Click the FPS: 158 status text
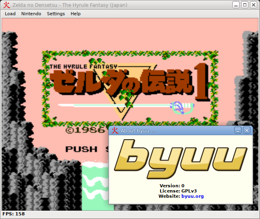This screenshot has height=219, width=260. click(14, 214)
